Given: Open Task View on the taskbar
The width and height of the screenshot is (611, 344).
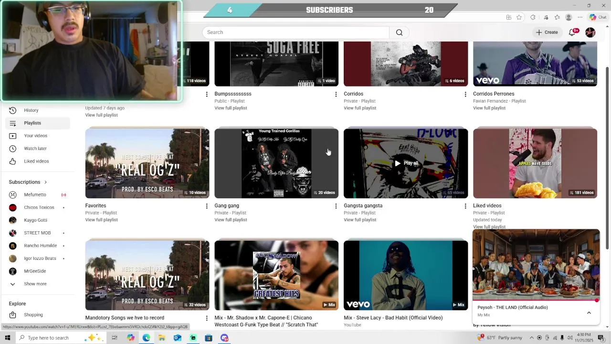Looking at the screenshot, I should (x=115, y=338).
